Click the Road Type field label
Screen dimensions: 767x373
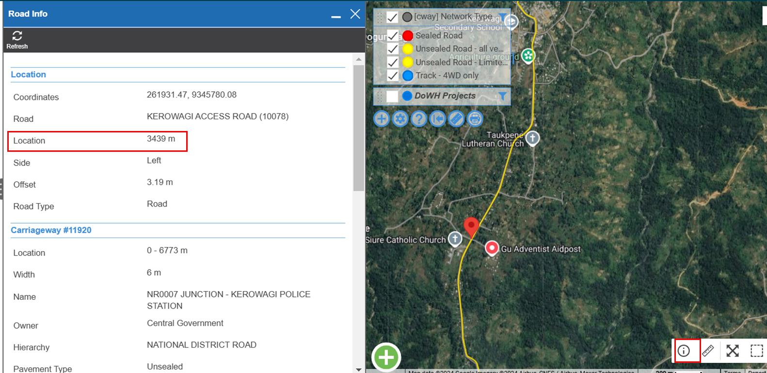[33, 207]
